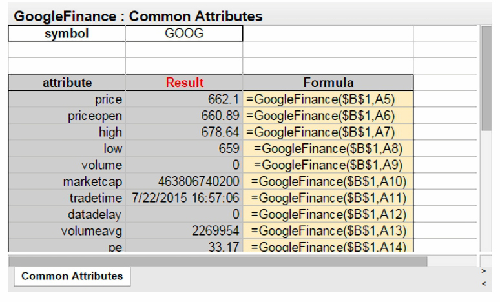Select formula cell referencing A10
The width and height of the screenshot is (500, 302).
coord(328,181)
